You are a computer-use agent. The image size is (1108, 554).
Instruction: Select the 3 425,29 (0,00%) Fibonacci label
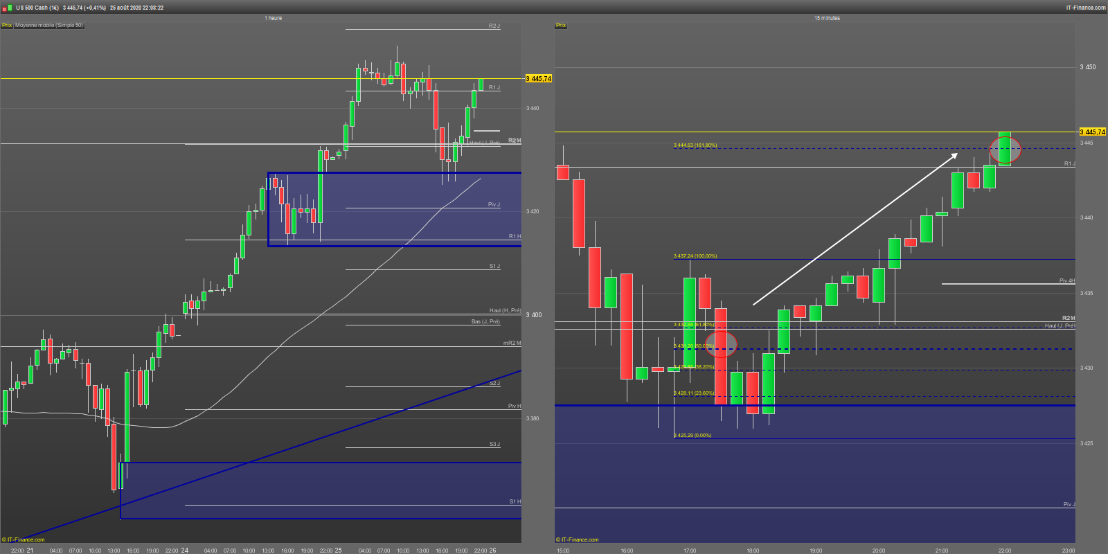[692, 436]
